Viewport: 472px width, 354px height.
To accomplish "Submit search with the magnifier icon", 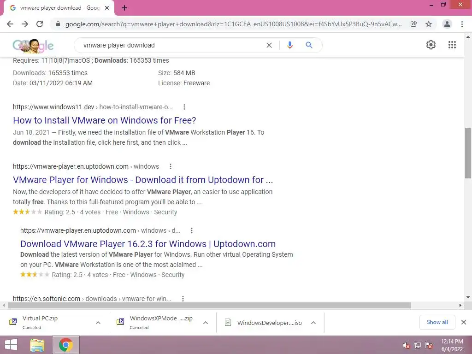I will [x=309, y=45].
